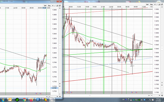Open Outlook from taskbar
This screenshot has height=102, width=164.
(x=10, y=100)
